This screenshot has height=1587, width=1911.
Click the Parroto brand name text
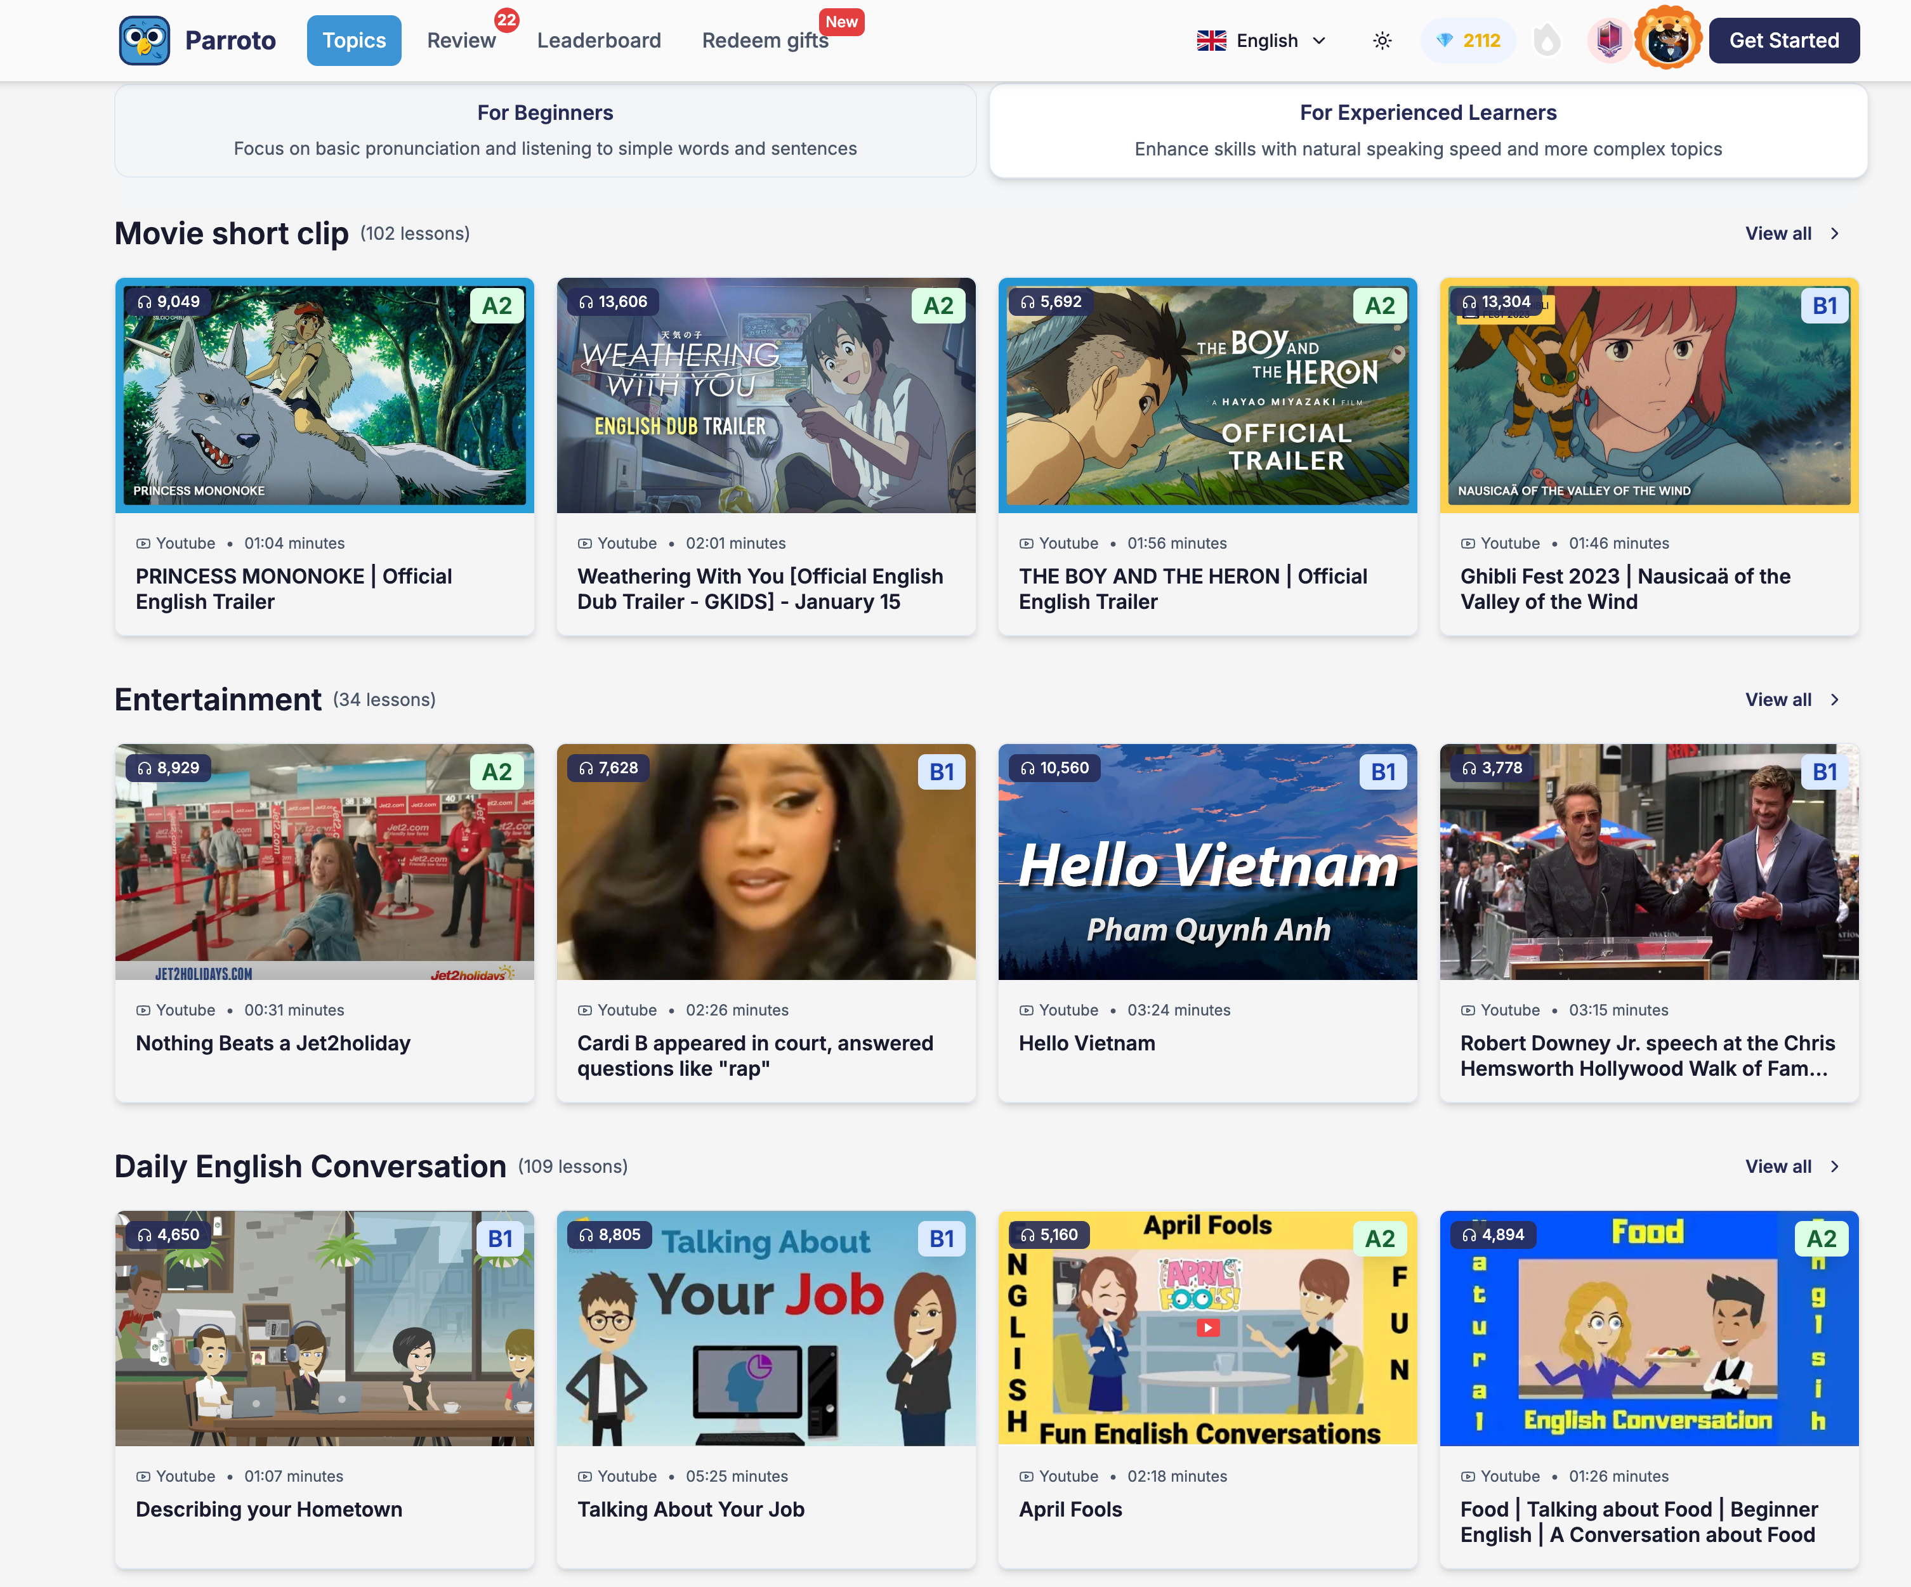[x=230, y=40]
